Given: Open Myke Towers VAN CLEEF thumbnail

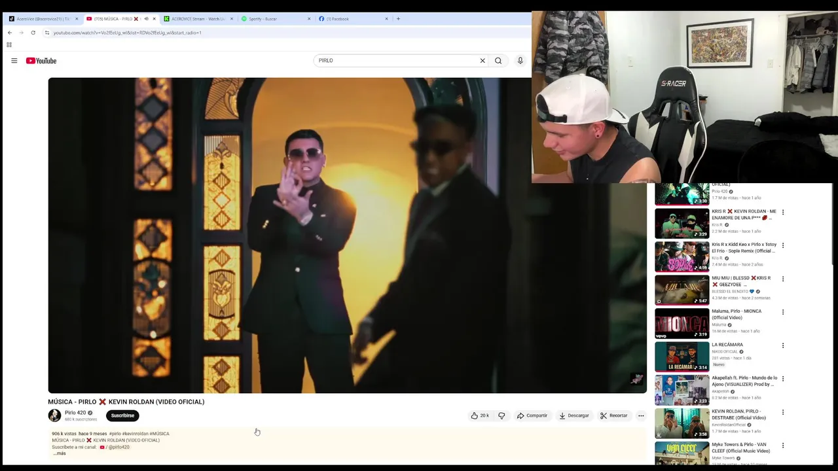Looking at the screenshot, I should [682, 453].
